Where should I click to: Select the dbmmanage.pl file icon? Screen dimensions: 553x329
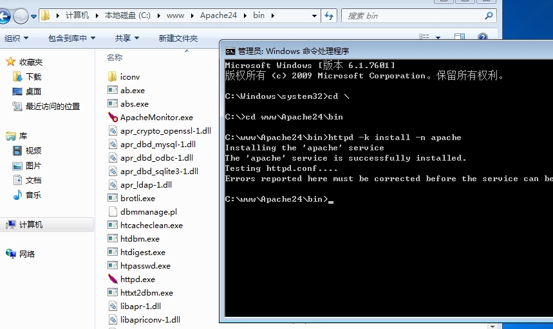coord(113,211)
